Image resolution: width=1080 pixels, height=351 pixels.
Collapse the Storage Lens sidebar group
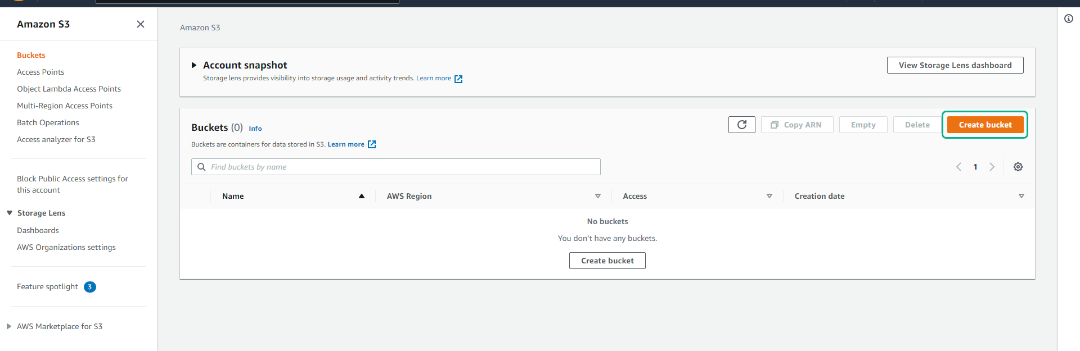pos(10,213)
